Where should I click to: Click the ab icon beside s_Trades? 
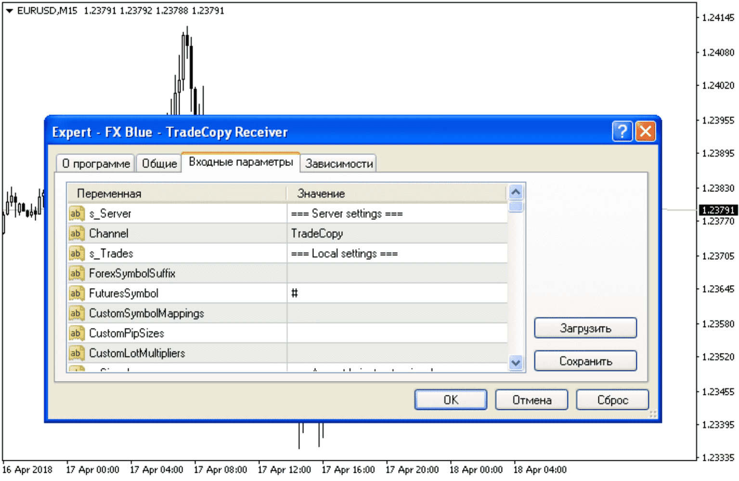click(77, 253)
